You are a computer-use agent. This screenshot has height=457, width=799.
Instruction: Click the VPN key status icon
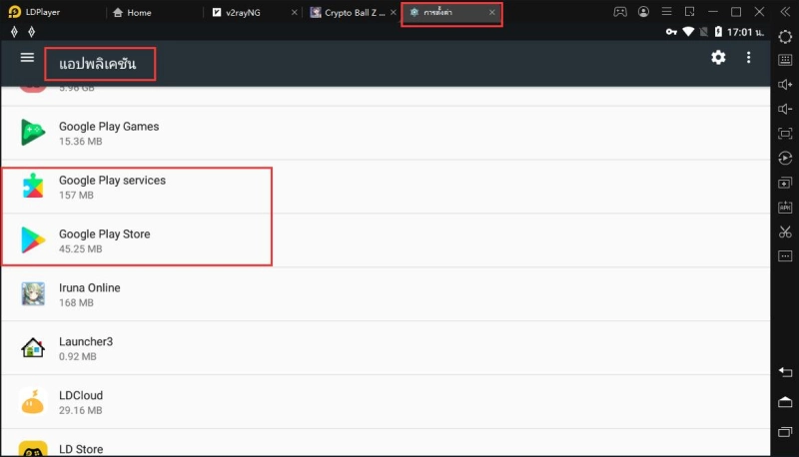point(671,32)
